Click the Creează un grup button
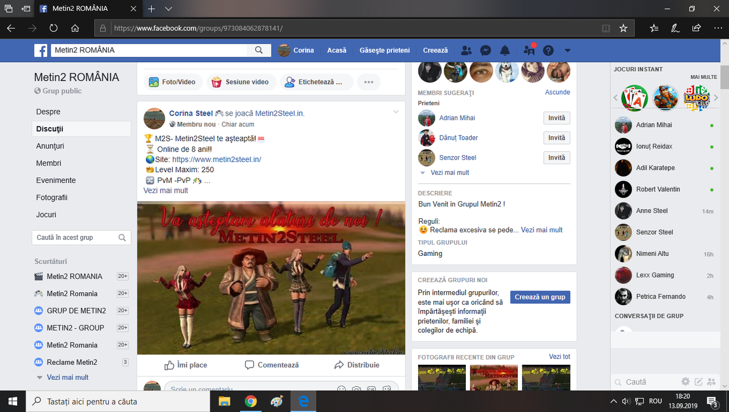 click(x=540, y=297)
